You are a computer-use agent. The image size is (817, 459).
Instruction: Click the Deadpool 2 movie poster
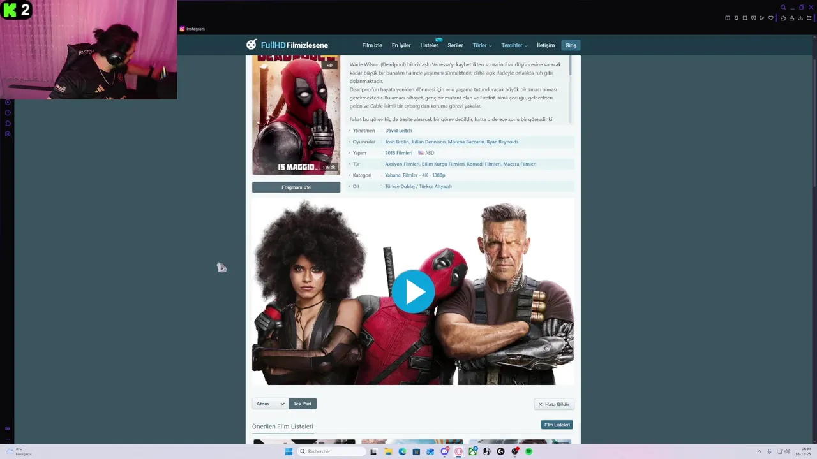pos(296,115)
